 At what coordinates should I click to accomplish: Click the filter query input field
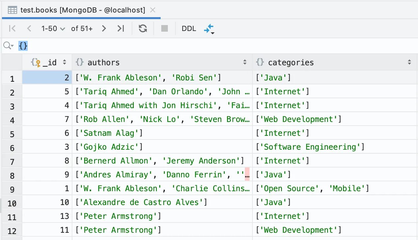(197, 46)
